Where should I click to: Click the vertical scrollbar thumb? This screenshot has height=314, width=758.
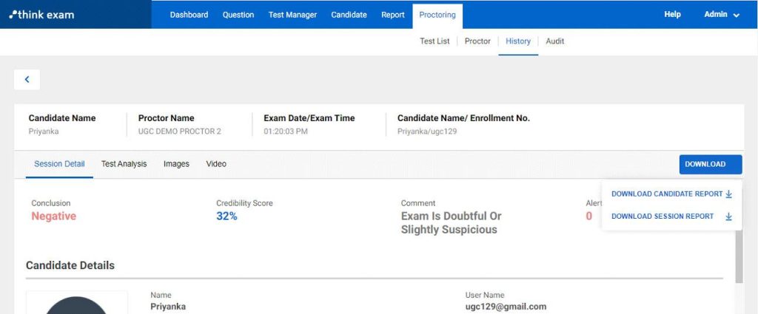[739, 256]
